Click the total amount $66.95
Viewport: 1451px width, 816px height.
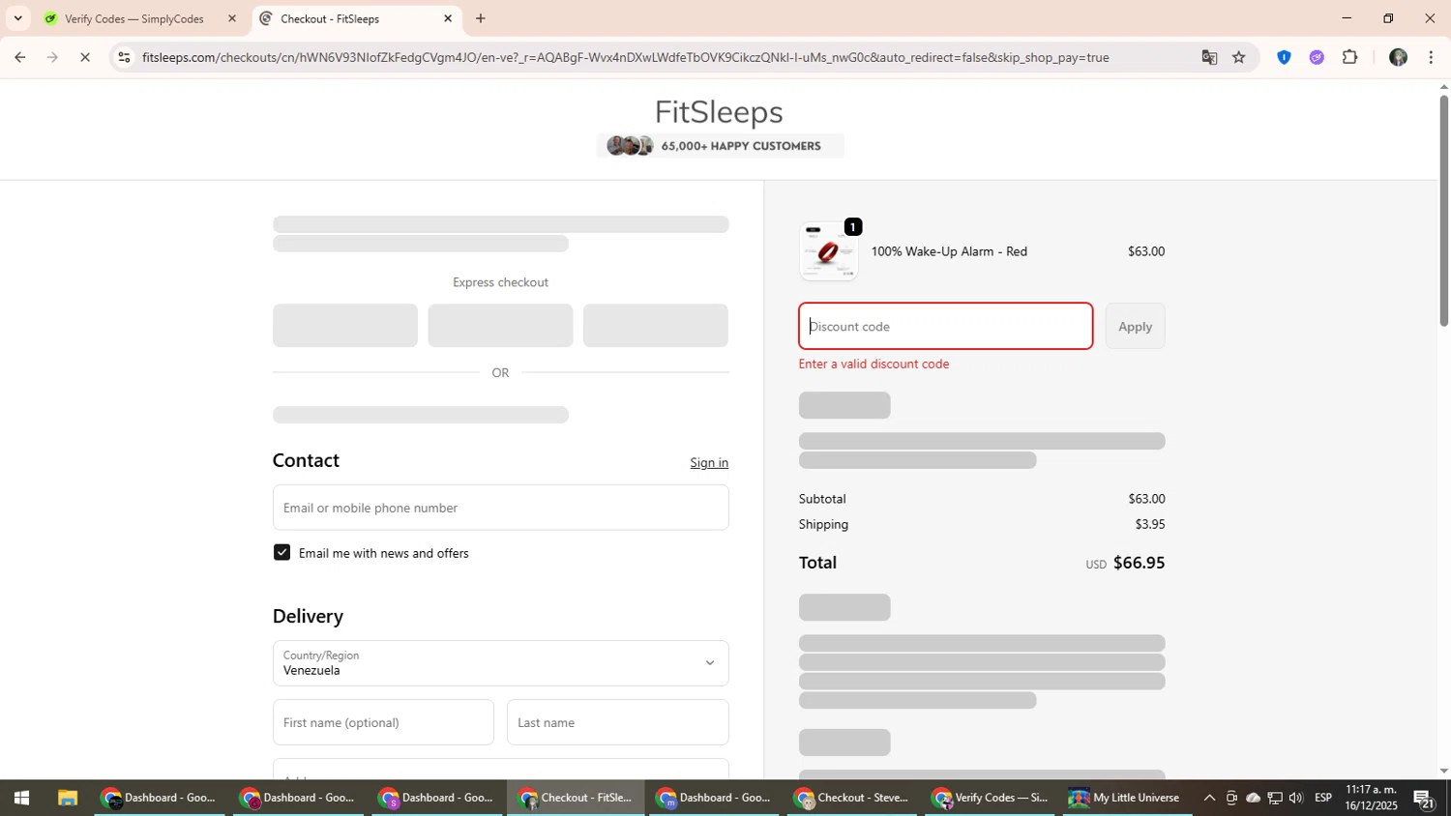point(1139,563)
